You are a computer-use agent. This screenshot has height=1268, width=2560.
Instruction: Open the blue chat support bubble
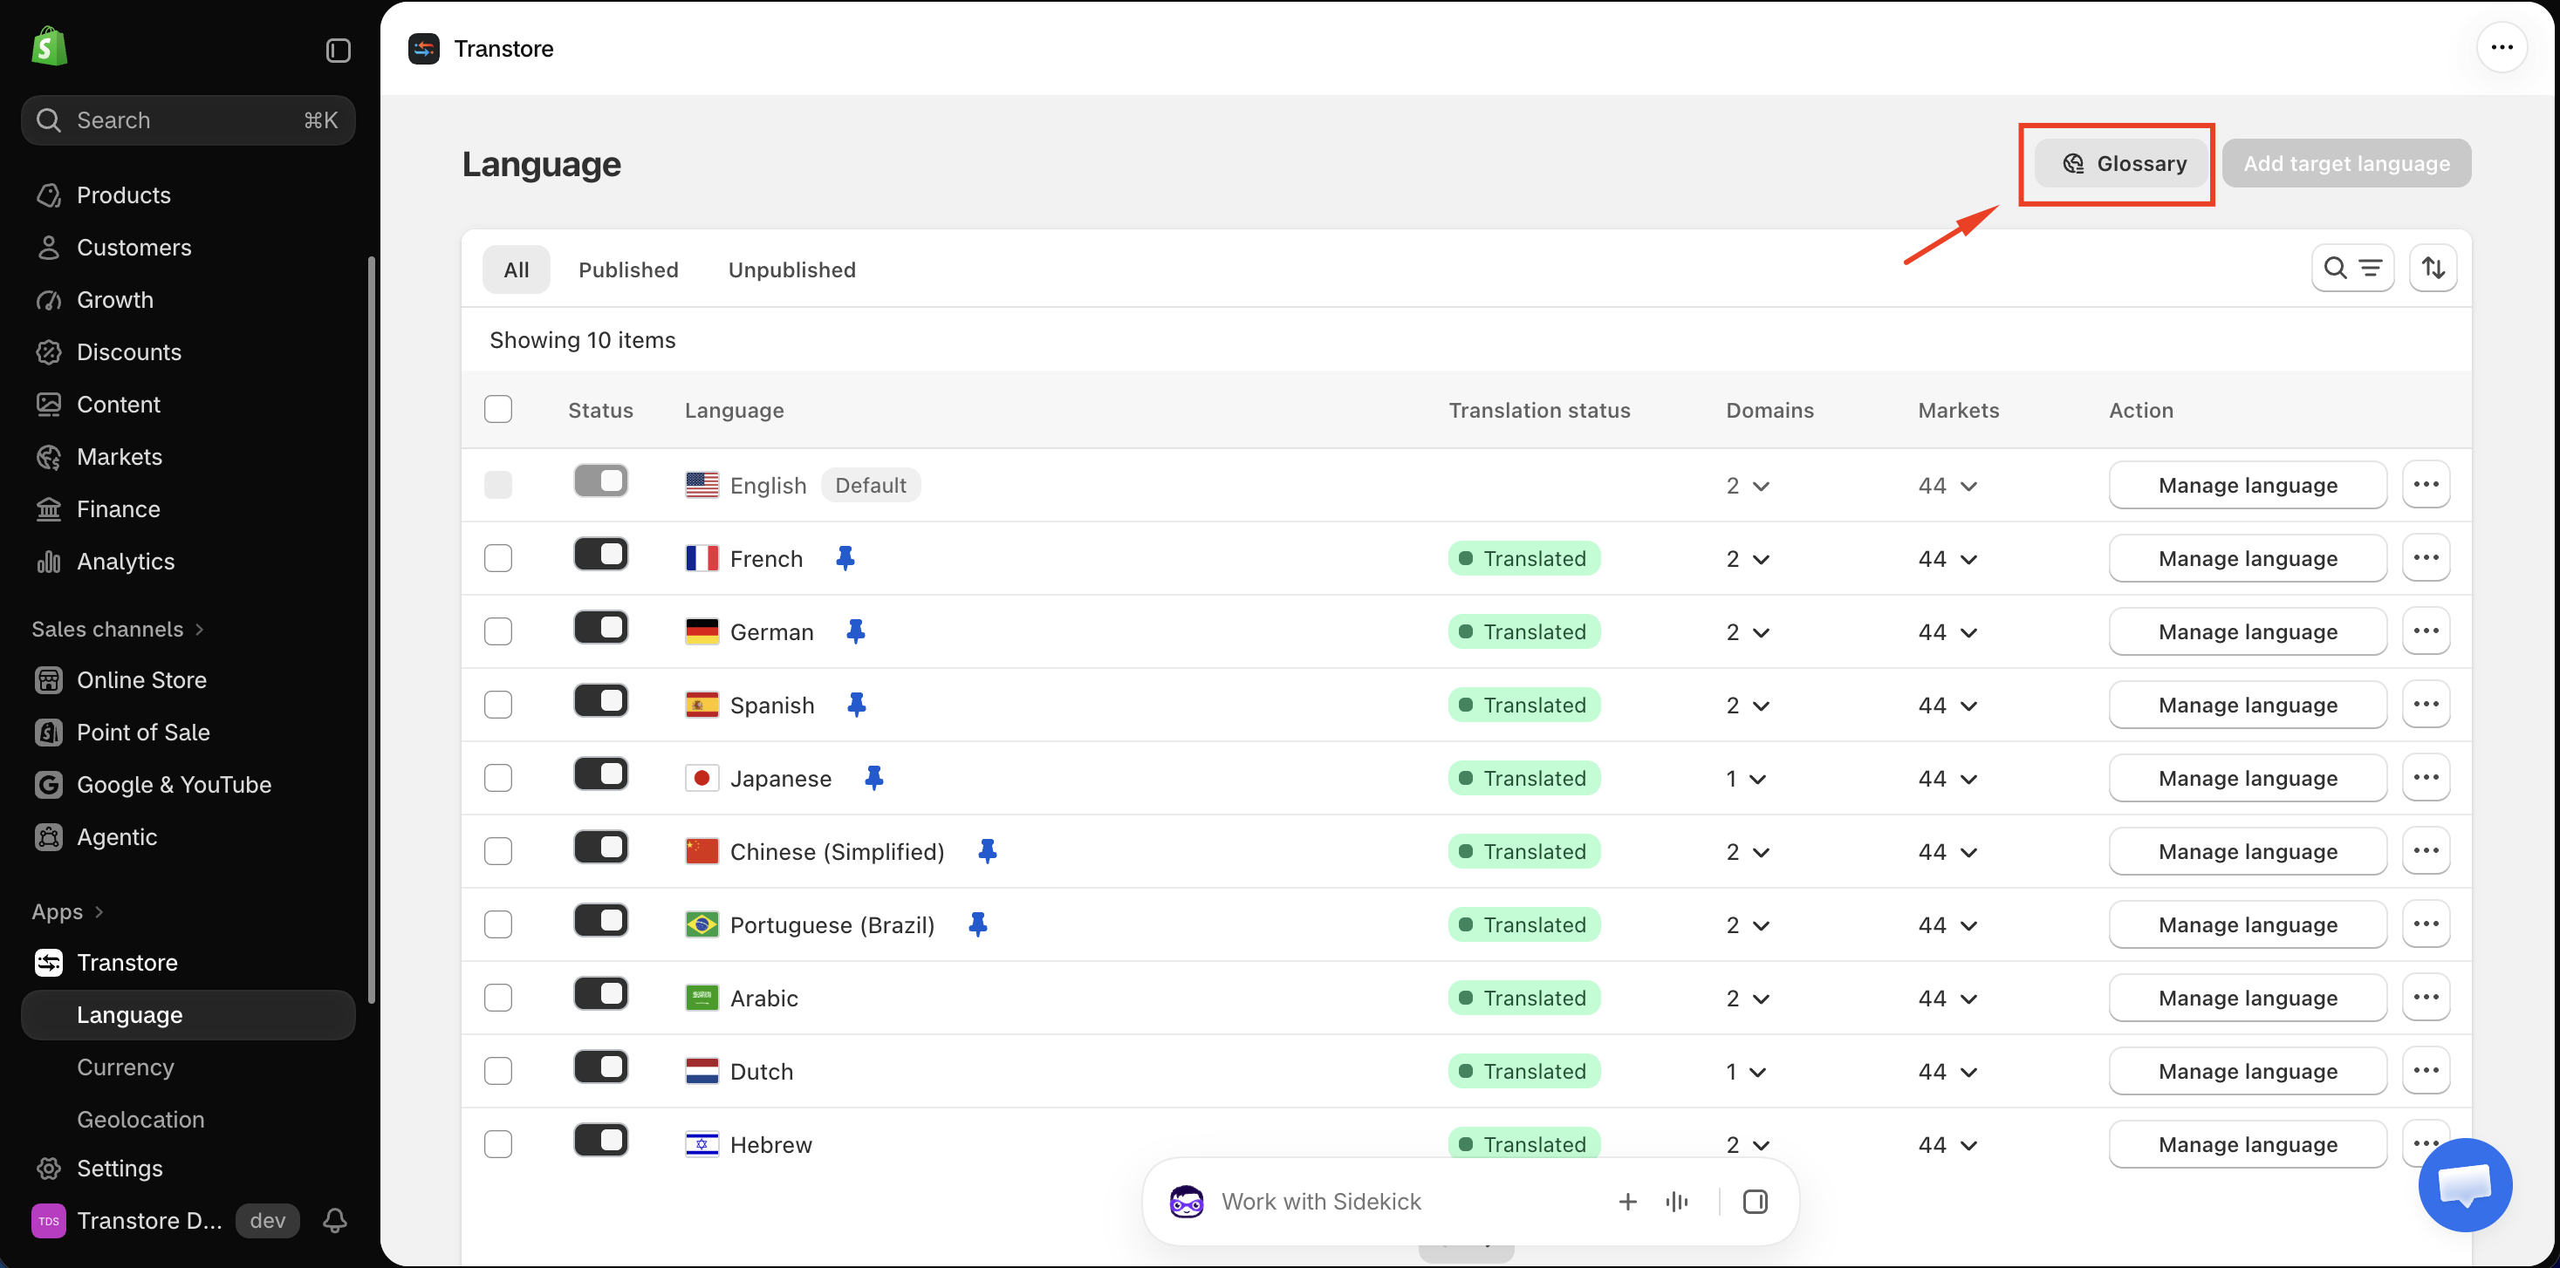pyautogui.click(x=2465, y=1183)
